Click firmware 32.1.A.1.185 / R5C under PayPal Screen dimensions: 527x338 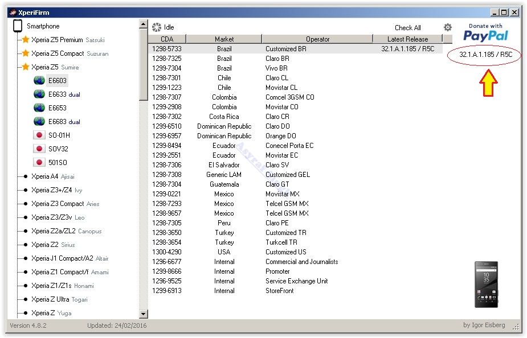(x=485, y=55)
